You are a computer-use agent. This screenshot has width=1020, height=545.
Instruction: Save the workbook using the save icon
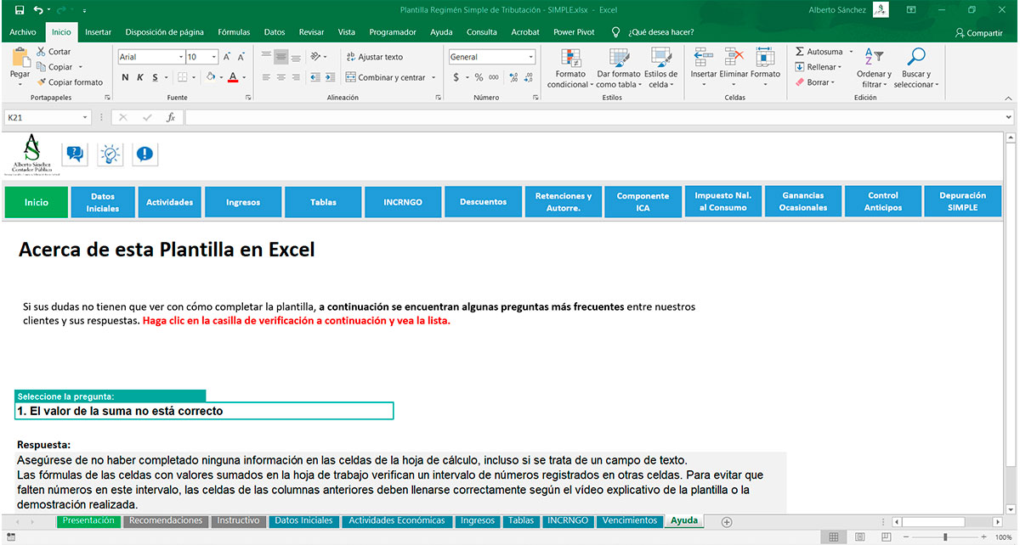[x=20, y=10]
